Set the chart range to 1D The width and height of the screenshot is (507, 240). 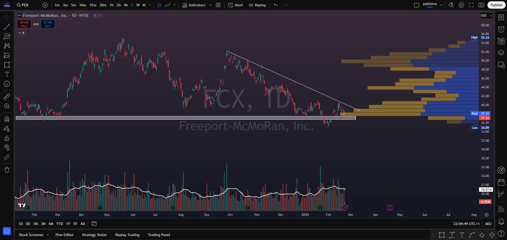21,224
